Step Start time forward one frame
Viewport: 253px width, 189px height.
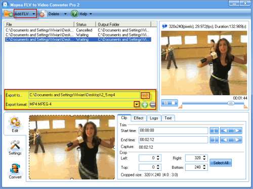(x=237, y=131)
